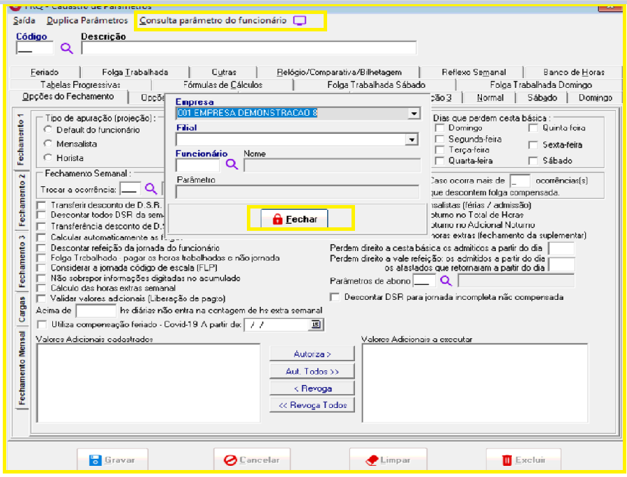Click the Trocar a ocorrência search magnifier
The width and height of the screenshot is (627, 477).
(151, 189)
